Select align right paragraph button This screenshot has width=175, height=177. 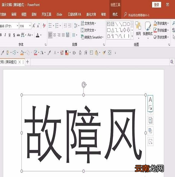click(x=59, y=35)
